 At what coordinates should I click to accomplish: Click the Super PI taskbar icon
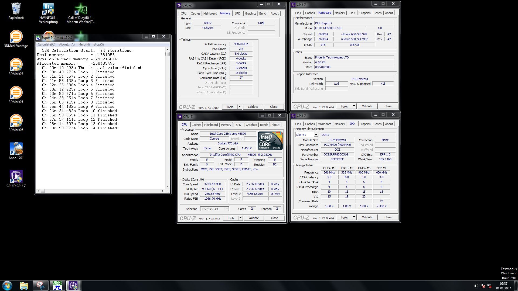pyautogui.click(x=57, y=285)
